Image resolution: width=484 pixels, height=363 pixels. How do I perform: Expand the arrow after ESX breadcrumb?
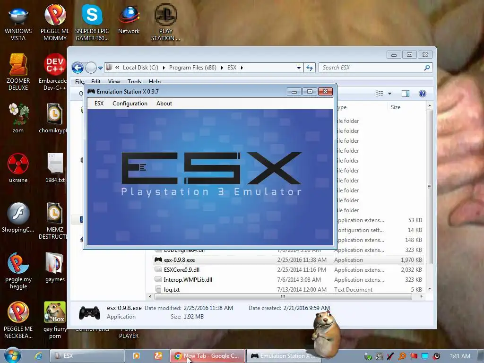tap(242, 68)
